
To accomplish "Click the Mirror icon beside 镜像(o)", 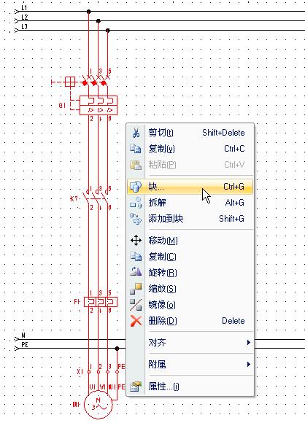I will [136, 305].
